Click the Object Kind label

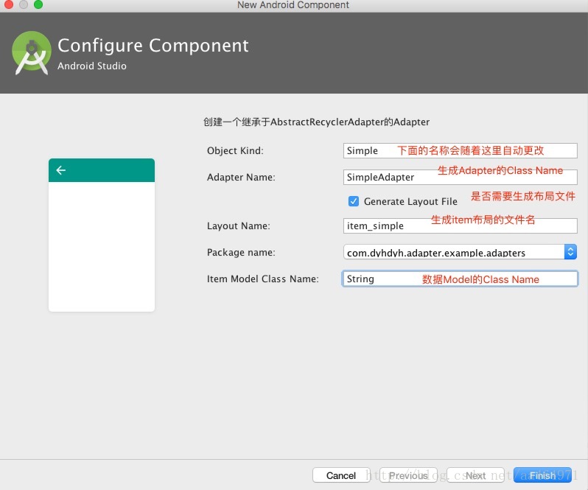[x=235, y=151]
